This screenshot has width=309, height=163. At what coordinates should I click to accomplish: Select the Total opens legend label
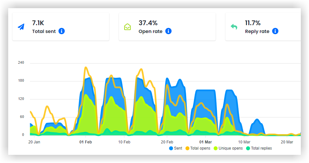200,148
